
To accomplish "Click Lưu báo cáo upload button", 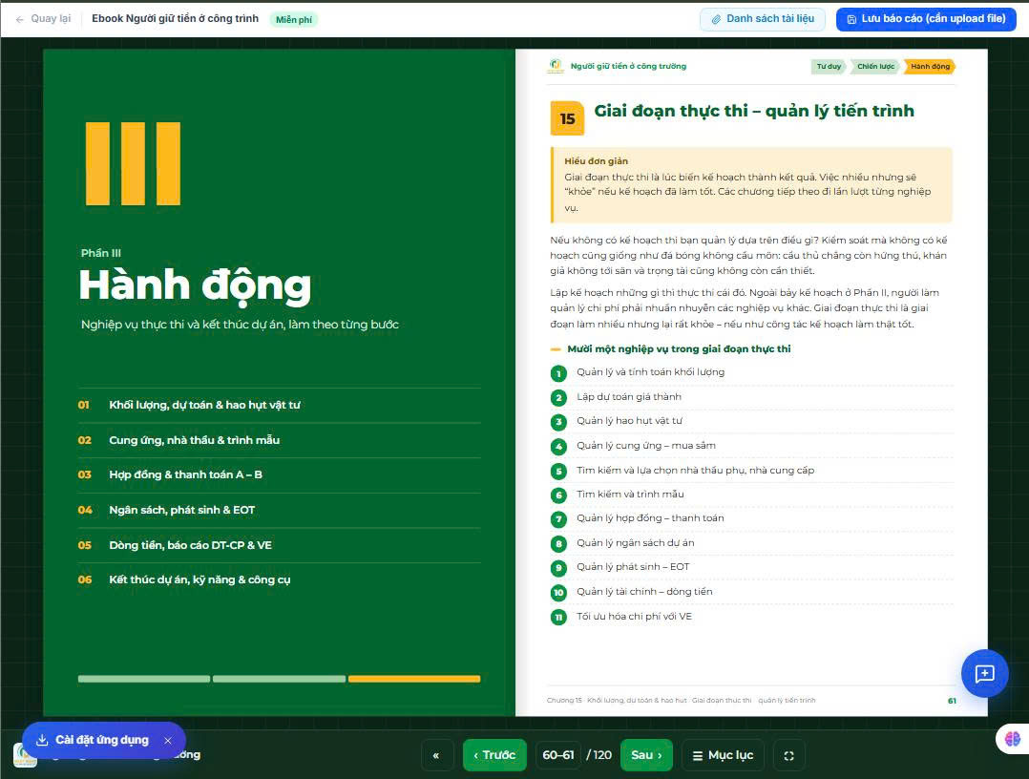I will tap(926, 19).
